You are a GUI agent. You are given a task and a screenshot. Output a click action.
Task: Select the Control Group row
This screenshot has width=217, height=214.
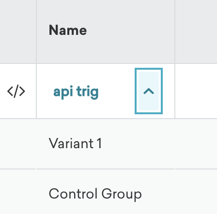(x=108, y=192)
